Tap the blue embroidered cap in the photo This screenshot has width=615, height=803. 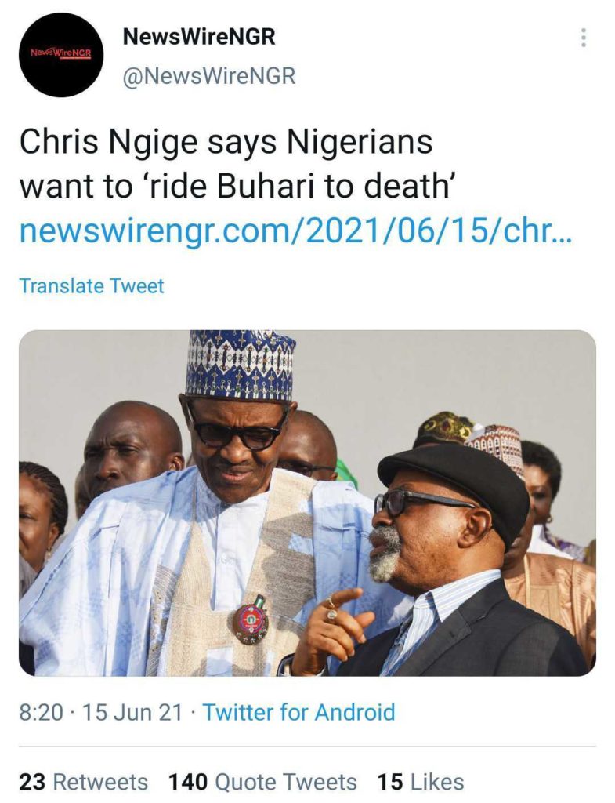[241, 365]
